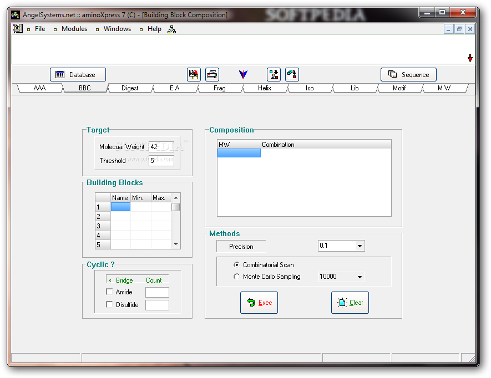Screen dimensions: 491x378
Task: Click the Threshold input field
Action: point(161,161)
